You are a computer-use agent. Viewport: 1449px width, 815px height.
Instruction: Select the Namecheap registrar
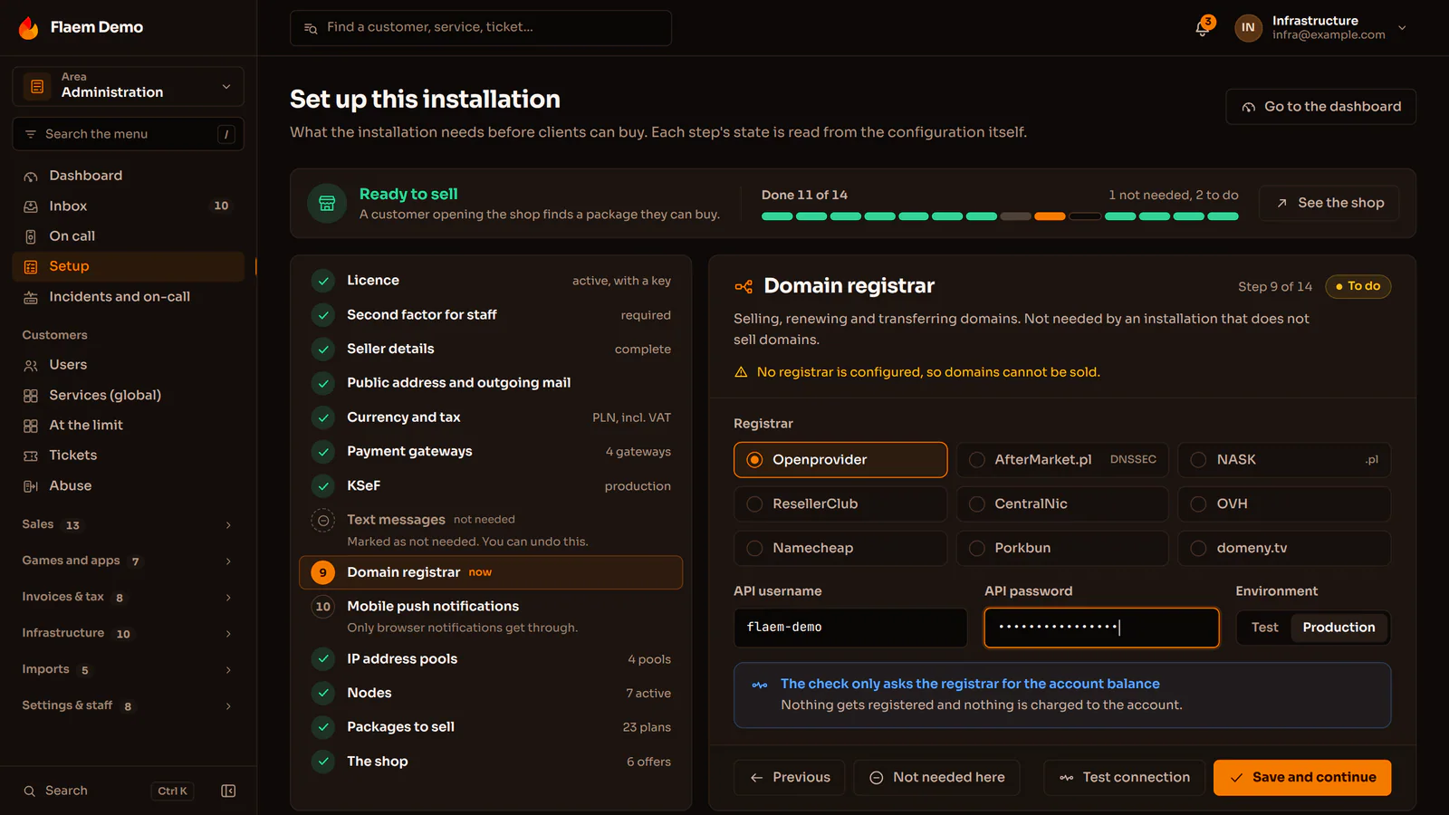click(840, 549)
